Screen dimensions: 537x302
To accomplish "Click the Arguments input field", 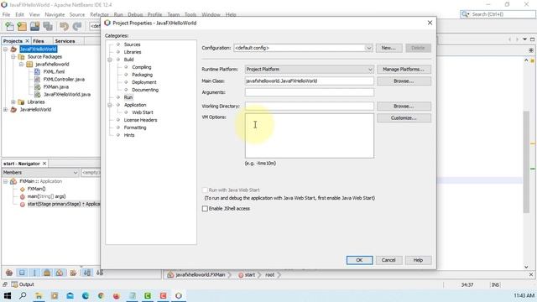I will (310, 92).
